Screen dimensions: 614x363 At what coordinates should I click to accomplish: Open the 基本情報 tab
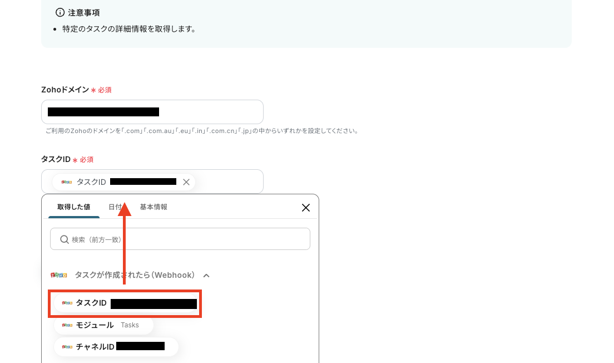[153, 207]
